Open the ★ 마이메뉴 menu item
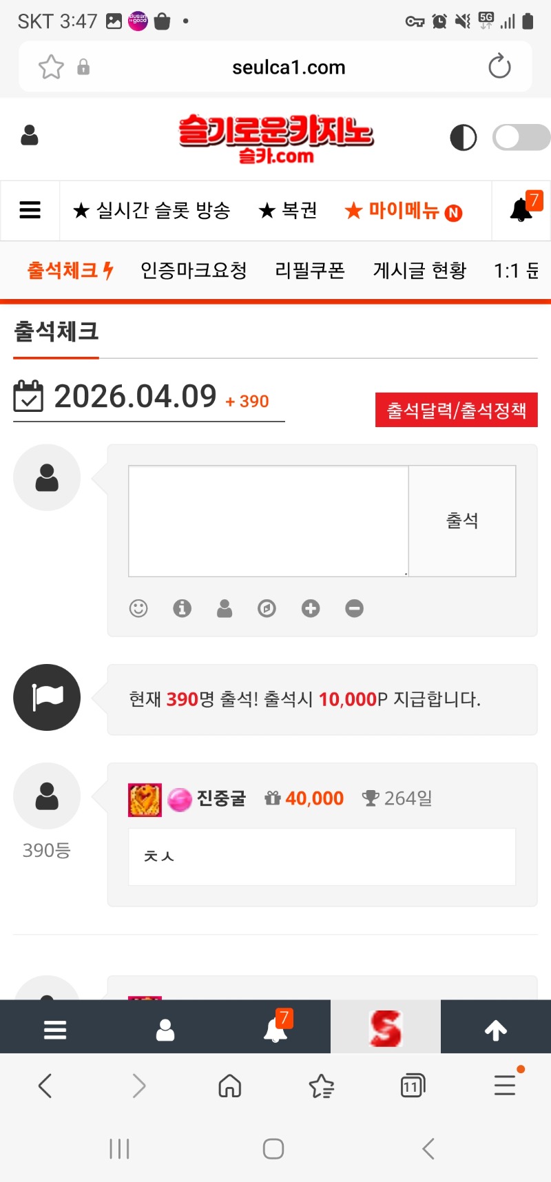This screenshot has width=551, height=1182. pyautogui.click(x=403, y=211)
